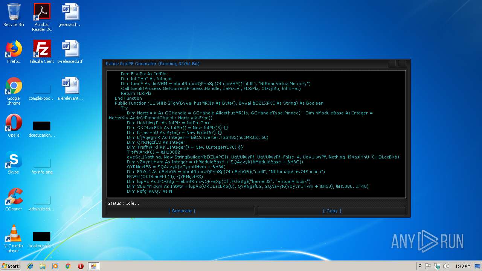Image resolution: width=482 pixels, height=271 pixels.
Task: Open the volume speaker tray icon
Action: coord(446,266)
